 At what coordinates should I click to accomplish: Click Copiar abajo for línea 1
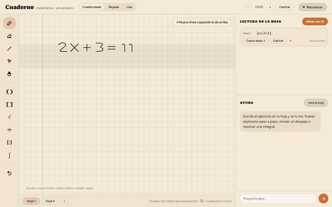coord(256,41)
